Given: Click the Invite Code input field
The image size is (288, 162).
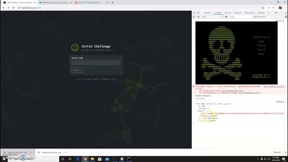Looking at the screenshot, I should click(x=96, y=63).
